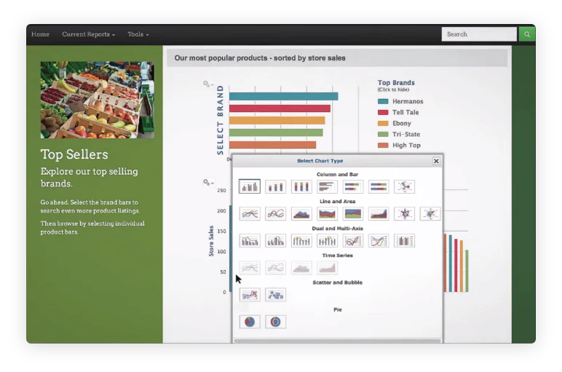Open gear menu beside Store Sales chart
The width and height of the screenshot is (562, 372).
208,183
